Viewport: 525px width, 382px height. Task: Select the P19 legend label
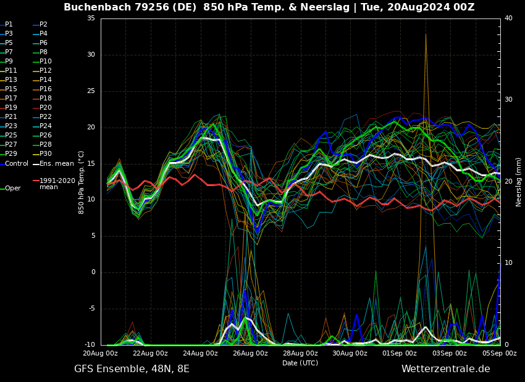(9, 108)
